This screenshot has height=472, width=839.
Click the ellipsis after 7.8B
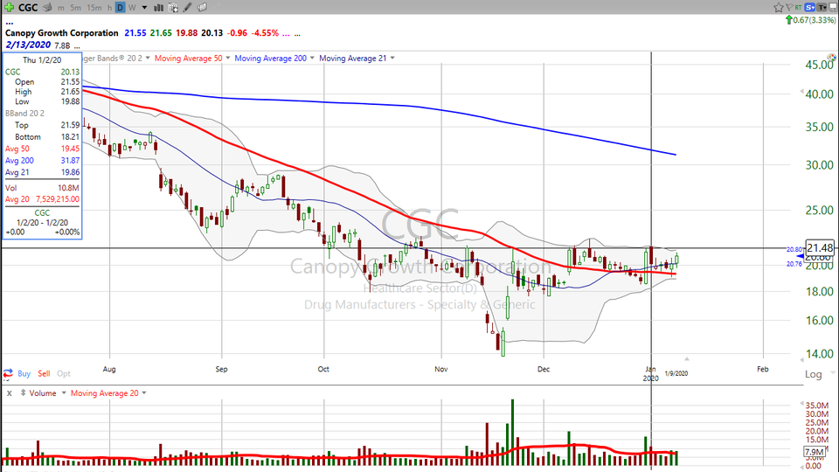78,46
